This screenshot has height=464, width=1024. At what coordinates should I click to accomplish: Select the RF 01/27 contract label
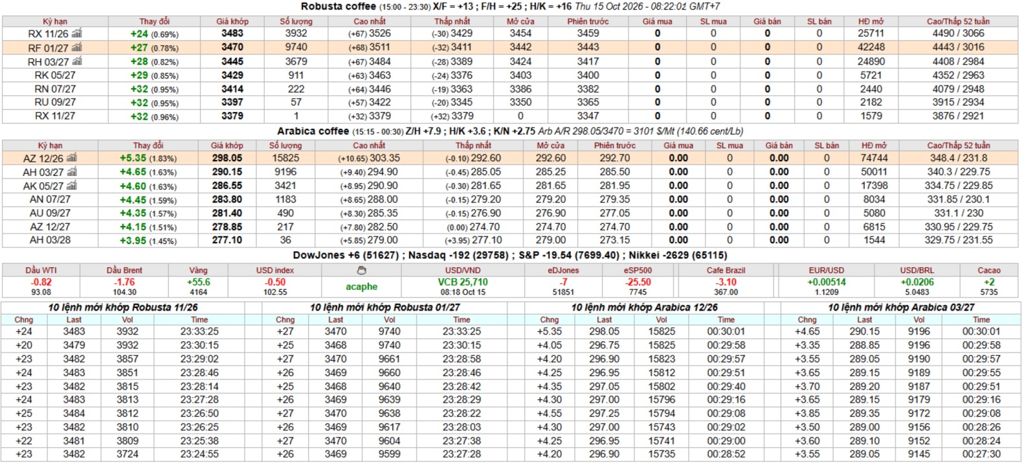(x=48, y=48)
